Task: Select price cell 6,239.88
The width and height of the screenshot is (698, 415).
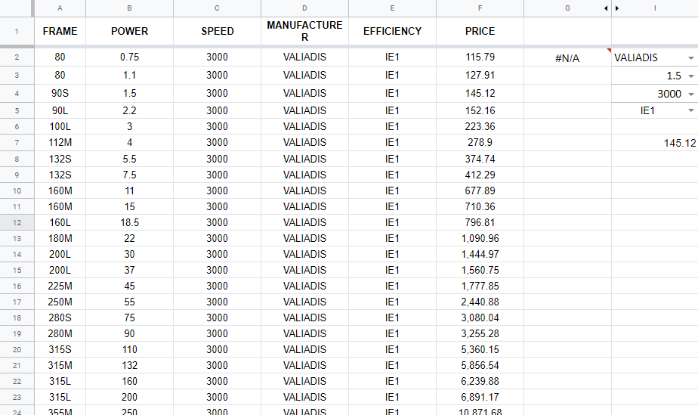Action: point(480,381)
